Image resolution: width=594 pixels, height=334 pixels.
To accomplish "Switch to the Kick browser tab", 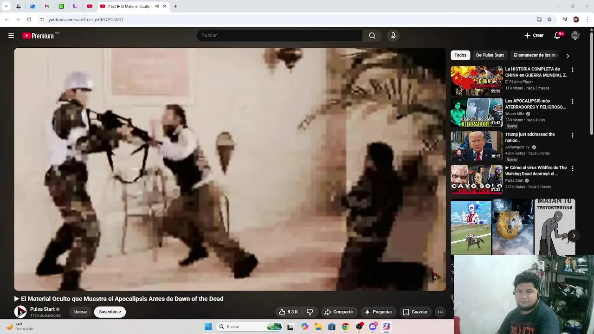I will (61, 6).
